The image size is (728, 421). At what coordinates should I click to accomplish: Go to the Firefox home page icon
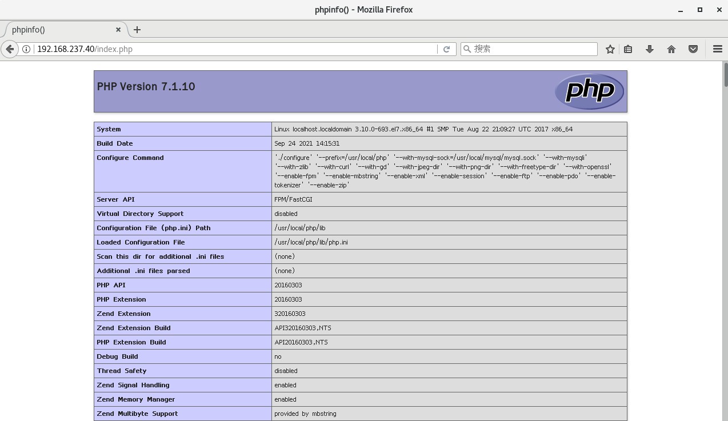(671, 49)
